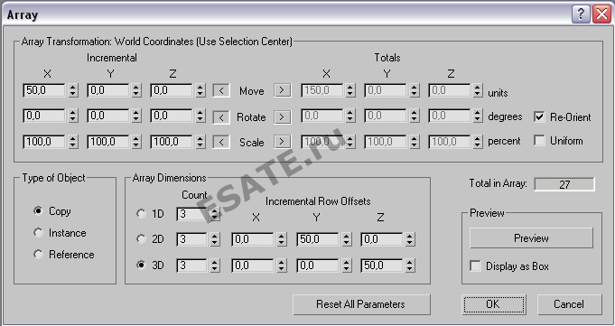This screenshot has width=615, height=326.
Task: Click the Preview button
Action: (531, 238)
